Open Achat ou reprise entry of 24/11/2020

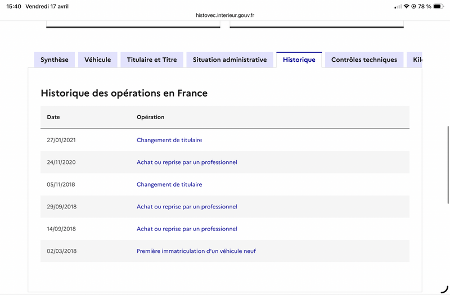click(187, 162)
